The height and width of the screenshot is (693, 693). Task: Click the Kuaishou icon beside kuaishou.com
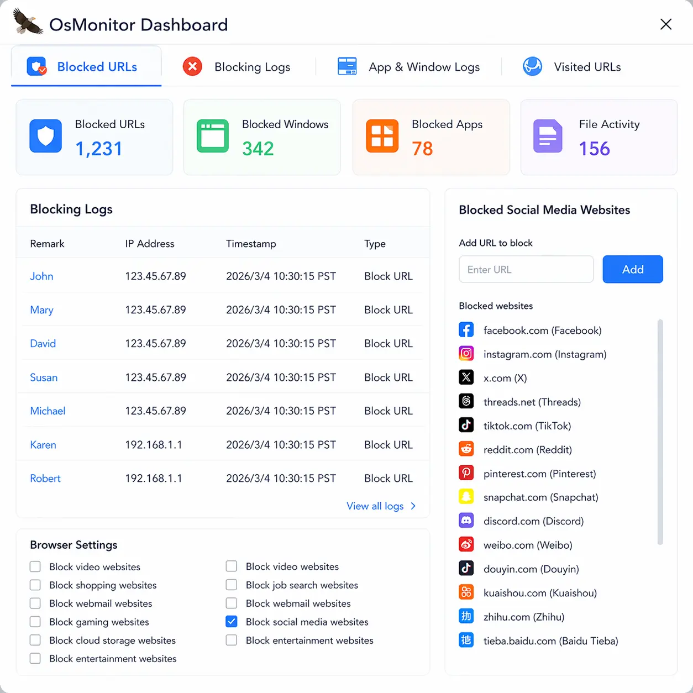(x=466, y=592)
